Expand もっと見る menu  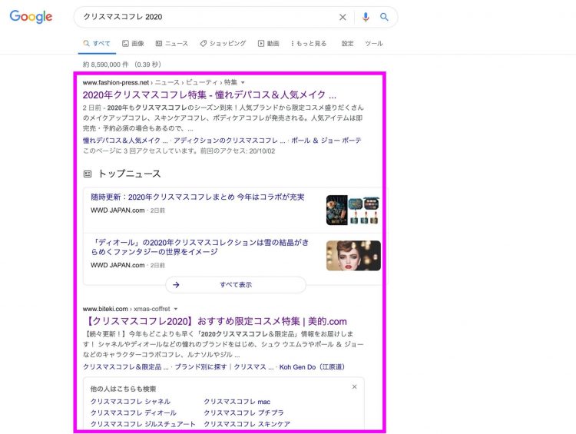point(309,43)
